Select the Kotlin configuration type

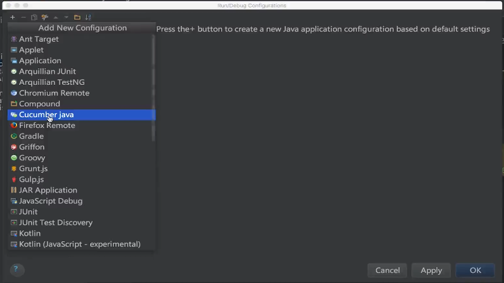point(81,234)
